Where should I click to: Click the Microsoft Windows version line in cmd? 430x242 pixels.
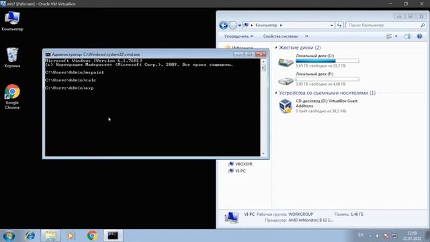[x=93, y=61]
